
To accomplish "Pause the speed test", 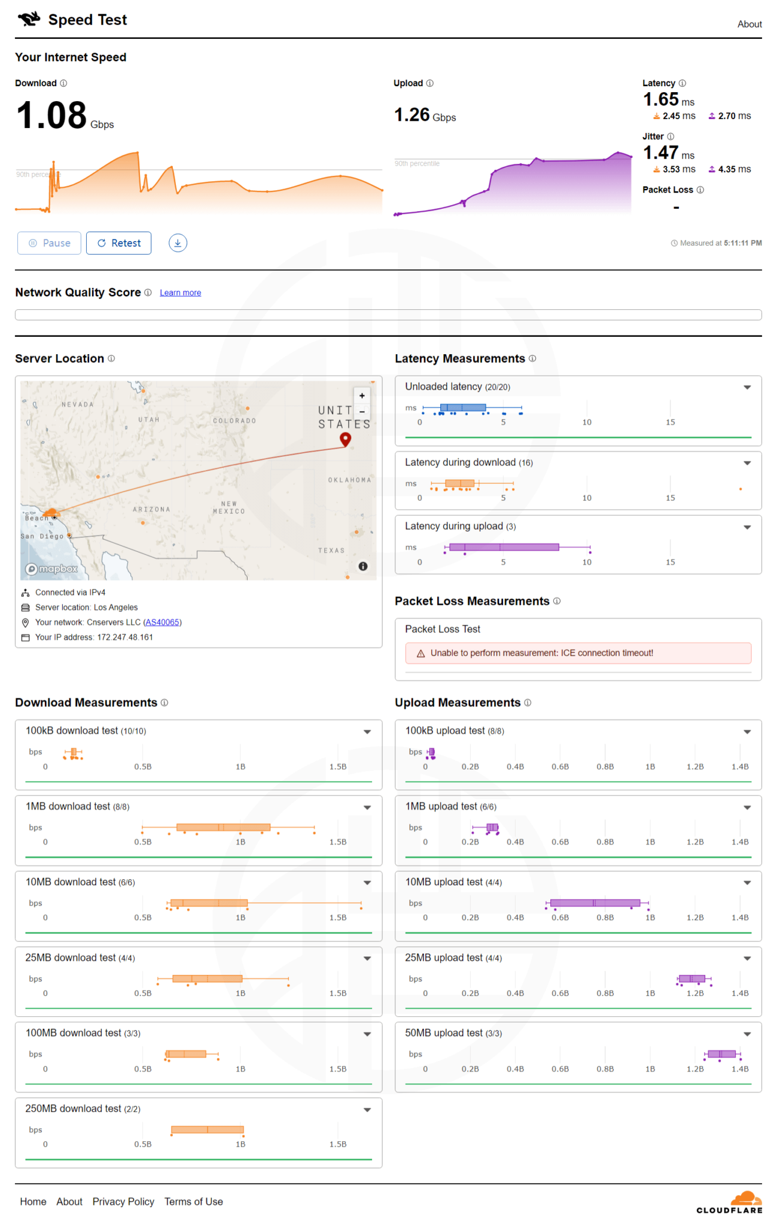I will point(49,243).
